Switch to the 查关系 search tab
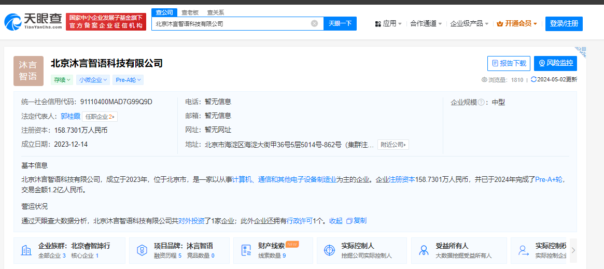Screen dimensions: 604x269 coord(215,12)
